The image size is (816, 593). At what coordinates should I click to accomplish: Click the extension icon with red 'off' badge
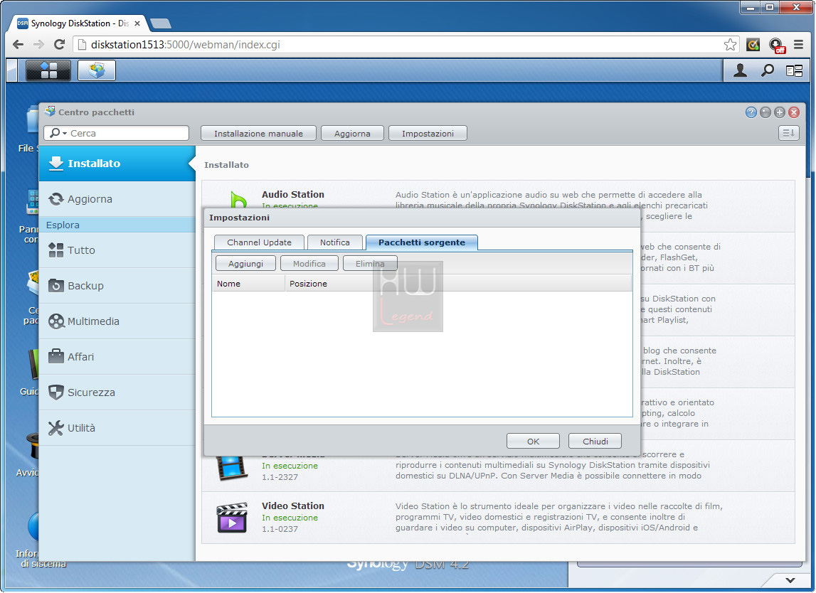point(777,46)
